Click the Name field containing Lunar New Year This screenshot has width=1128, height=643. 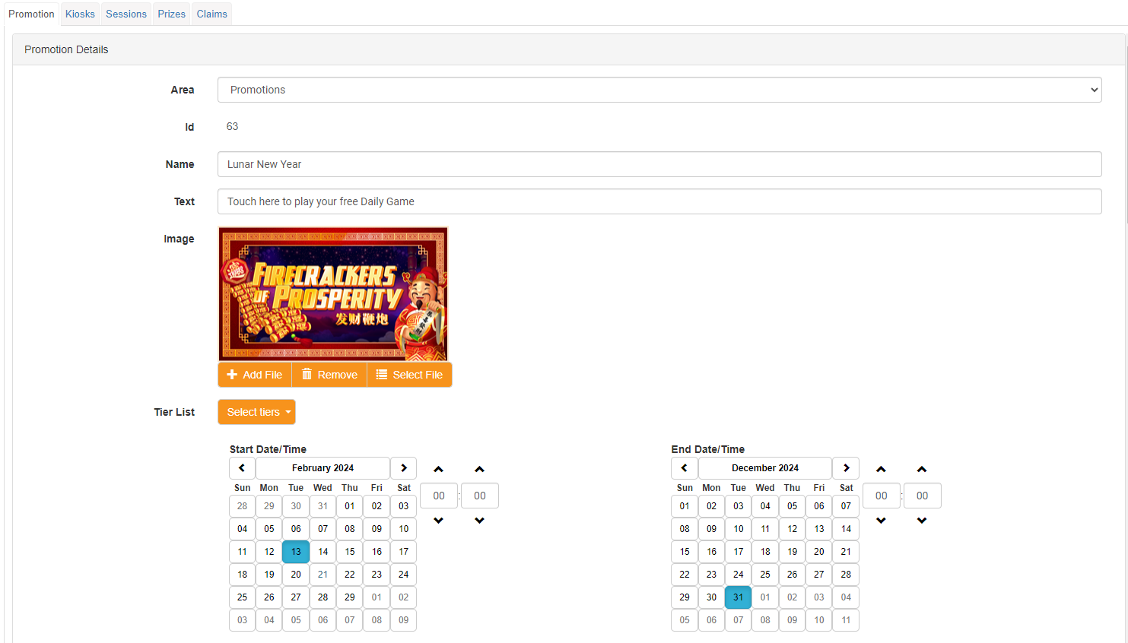point(659,164)
